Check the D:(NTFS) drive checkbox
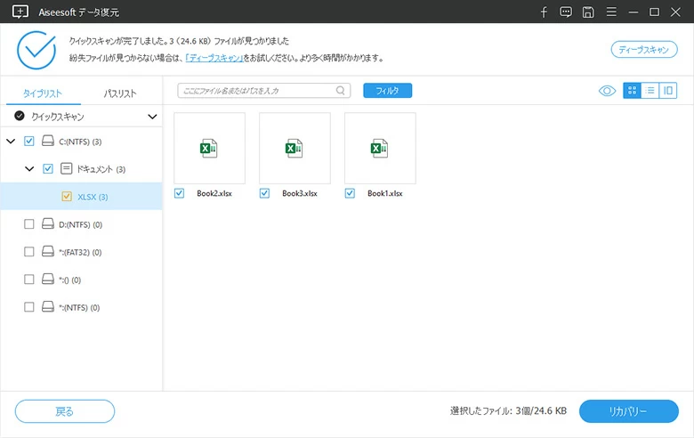 [x=29, y=224]
